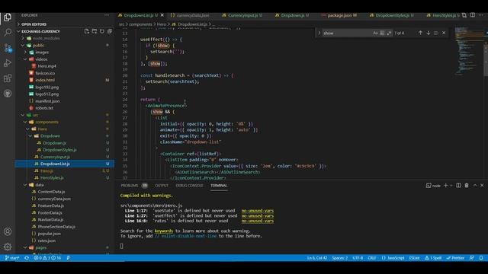The width and height of the screenshot is (488, 274).
Task: Click errors and warnings count in status bar
Action: [x=47, y=258]
